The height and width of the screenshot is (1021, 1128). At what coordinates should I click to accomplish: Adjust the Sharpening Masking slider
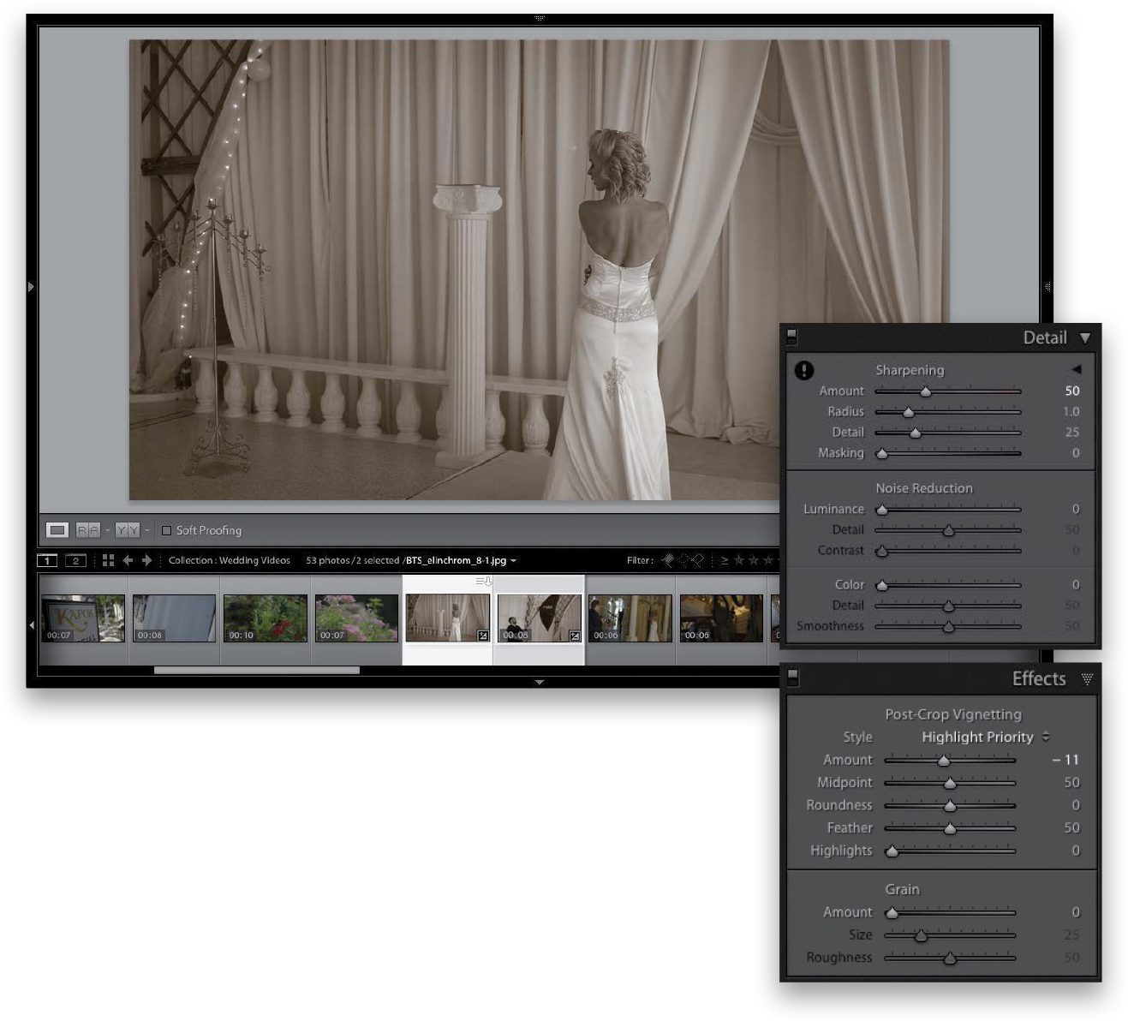[948, 453]
